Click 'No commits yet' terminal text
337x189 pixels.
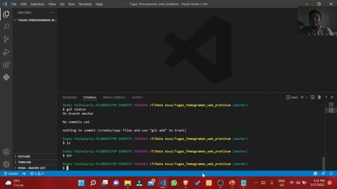(x=76, y=122)
